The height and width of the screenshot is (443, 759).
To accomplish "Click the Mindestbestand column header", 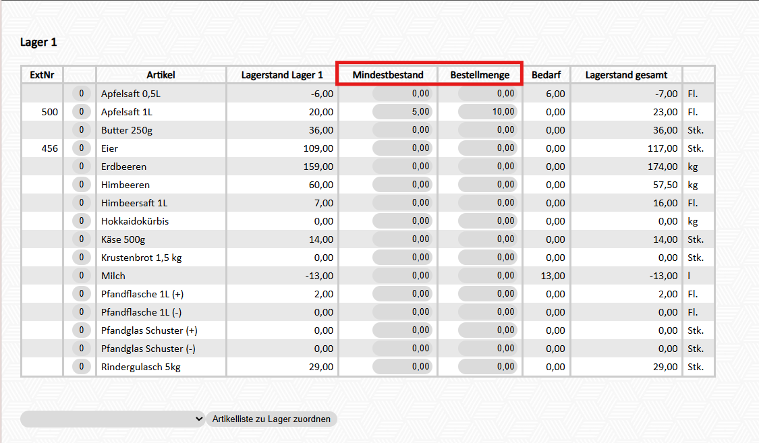I will [388, 75].
